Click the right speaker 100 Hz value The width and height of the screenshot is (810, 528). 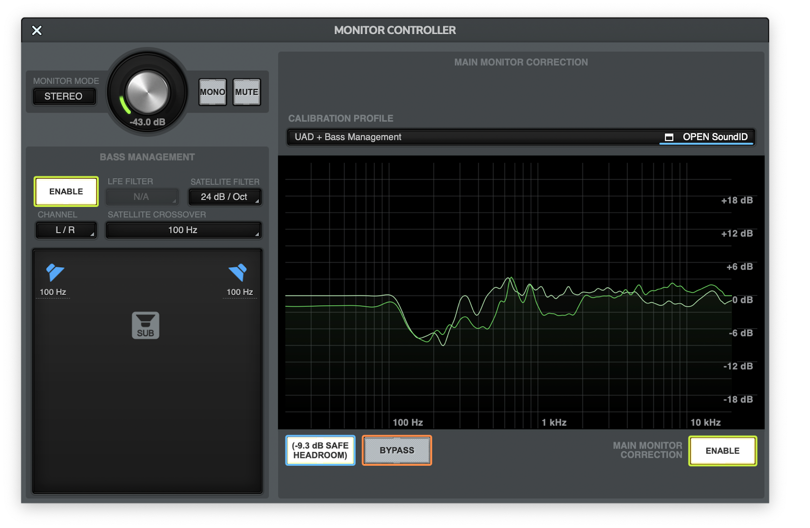(x=240, y=292)
